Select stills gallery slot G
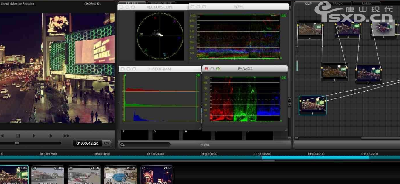 [166, 135]
